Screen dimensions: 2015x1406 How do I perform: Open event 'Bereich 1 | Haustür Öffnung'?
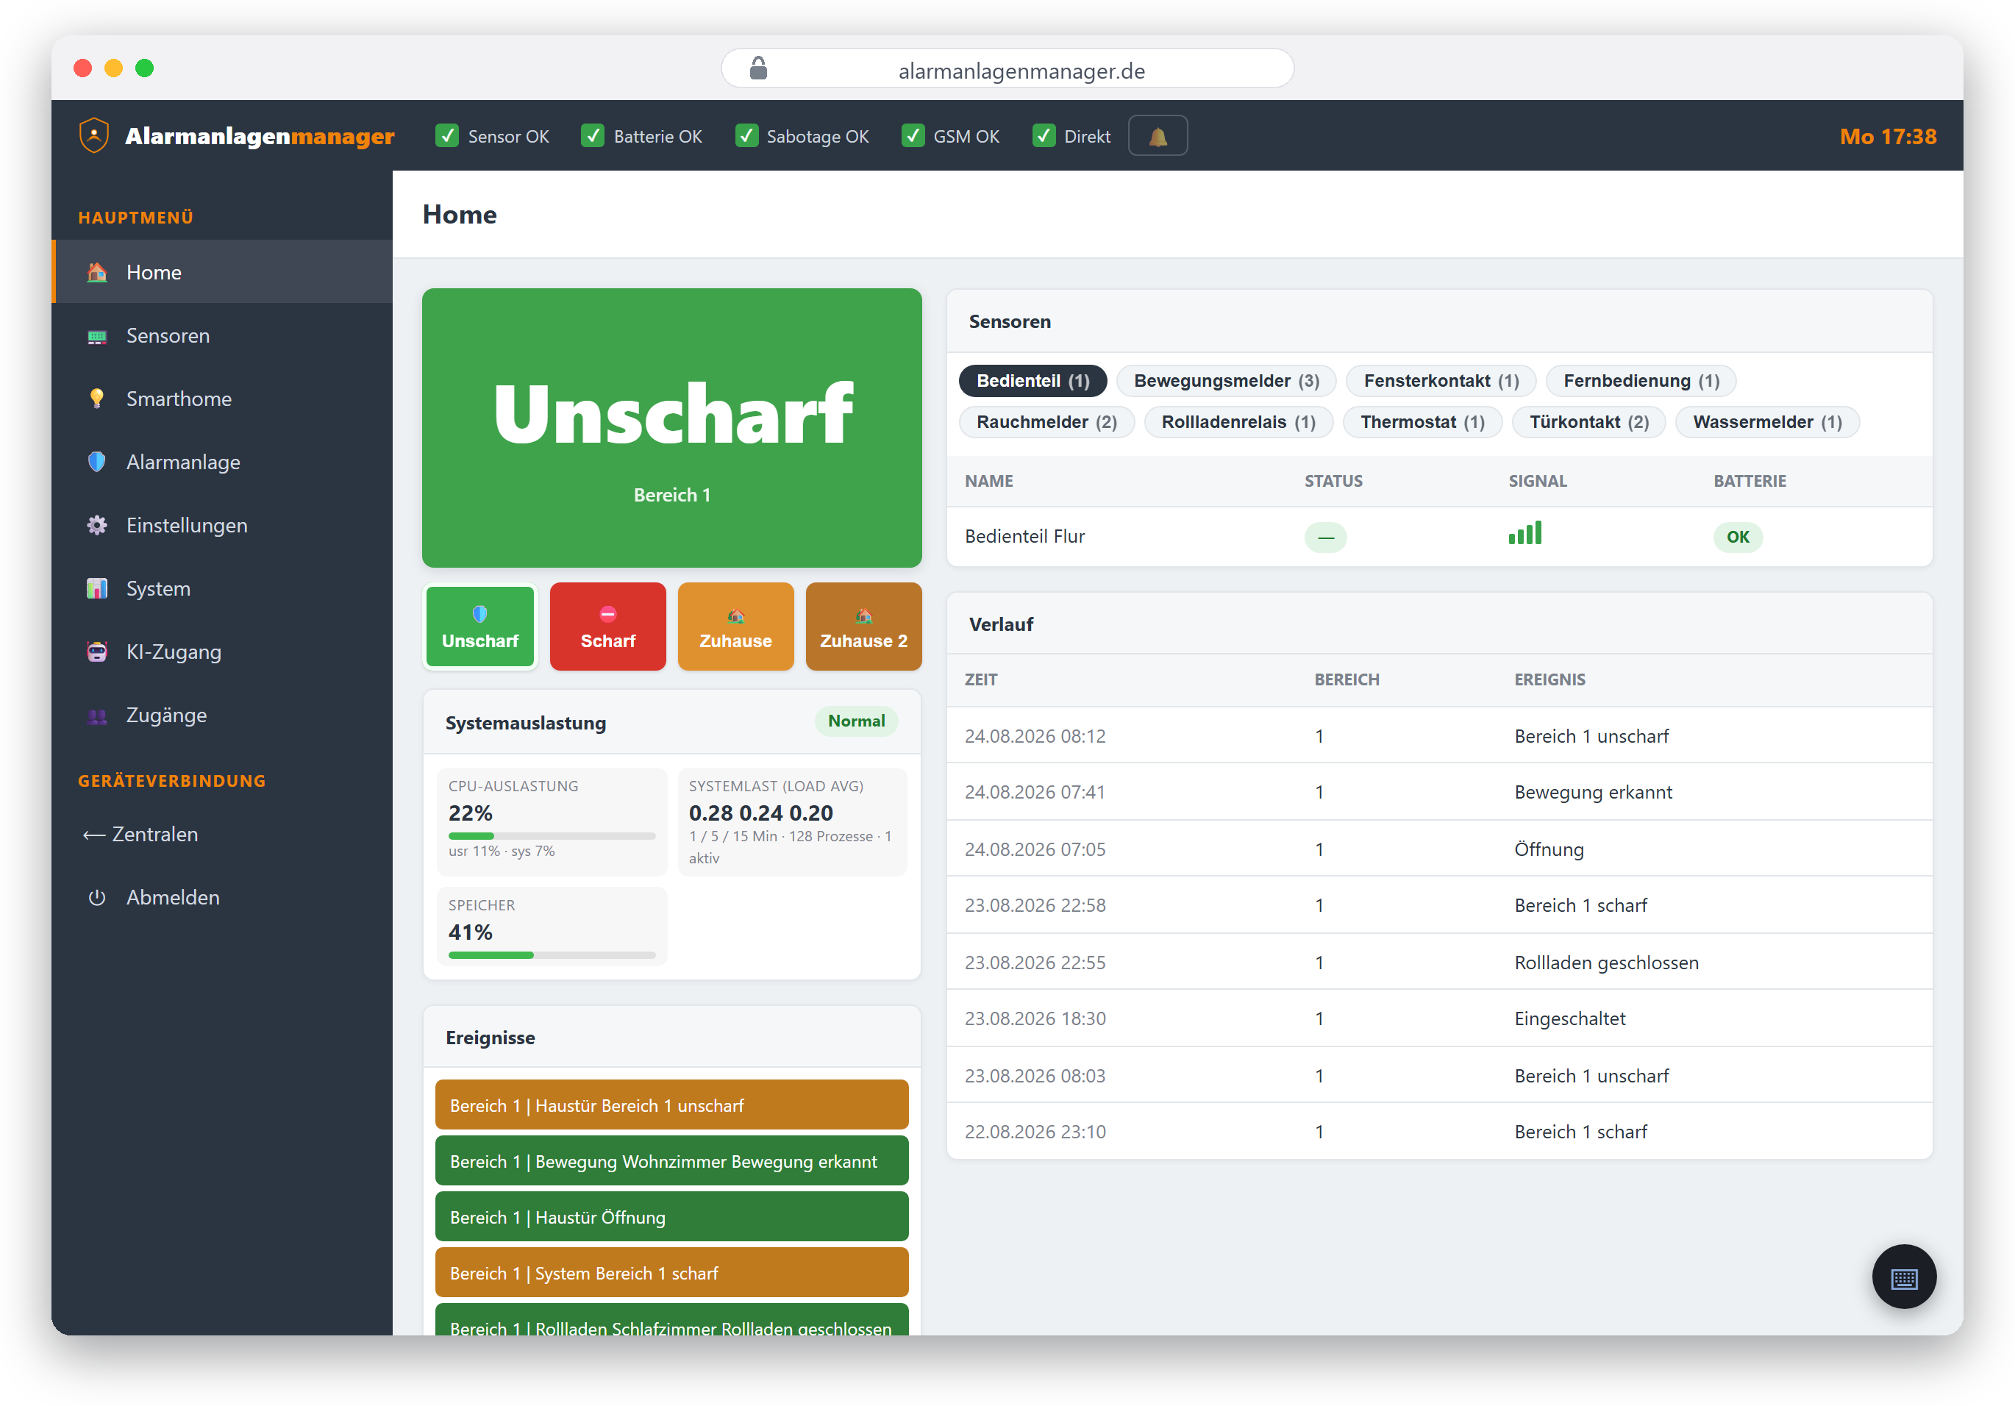[671, 1217]
